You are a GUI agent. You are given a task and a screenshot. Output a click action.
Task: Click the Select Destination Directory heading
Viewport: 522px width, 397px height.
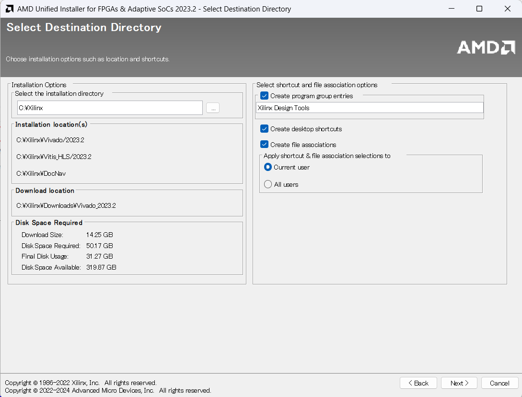(84, 27)
